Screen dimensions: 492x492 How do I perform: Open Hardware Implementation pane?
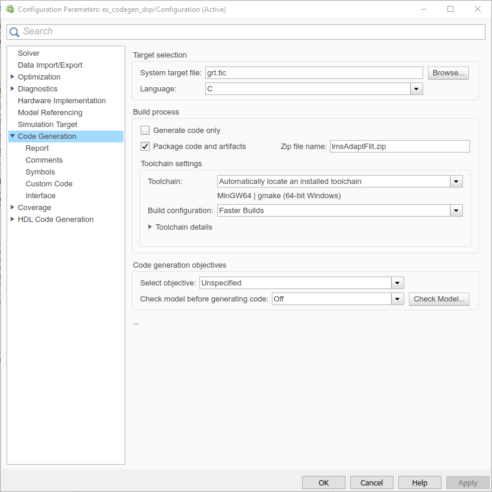[62, 101]
